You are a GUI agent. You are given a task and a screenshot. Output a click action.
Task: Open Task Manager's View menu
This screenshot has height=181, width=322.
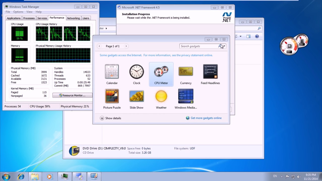(x=29, y=12)
